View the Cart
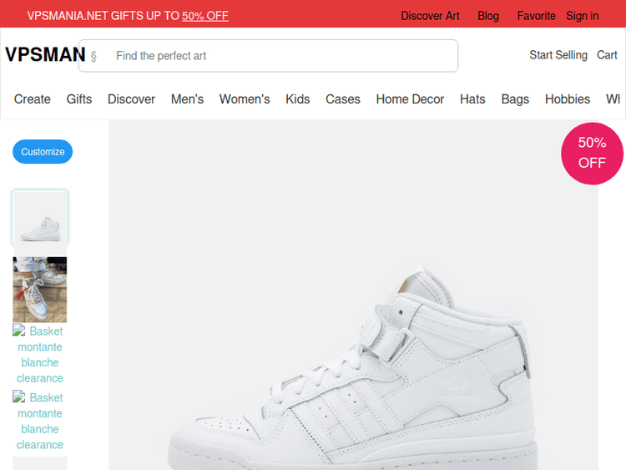 pyautogui.click(x=607, y=55)
